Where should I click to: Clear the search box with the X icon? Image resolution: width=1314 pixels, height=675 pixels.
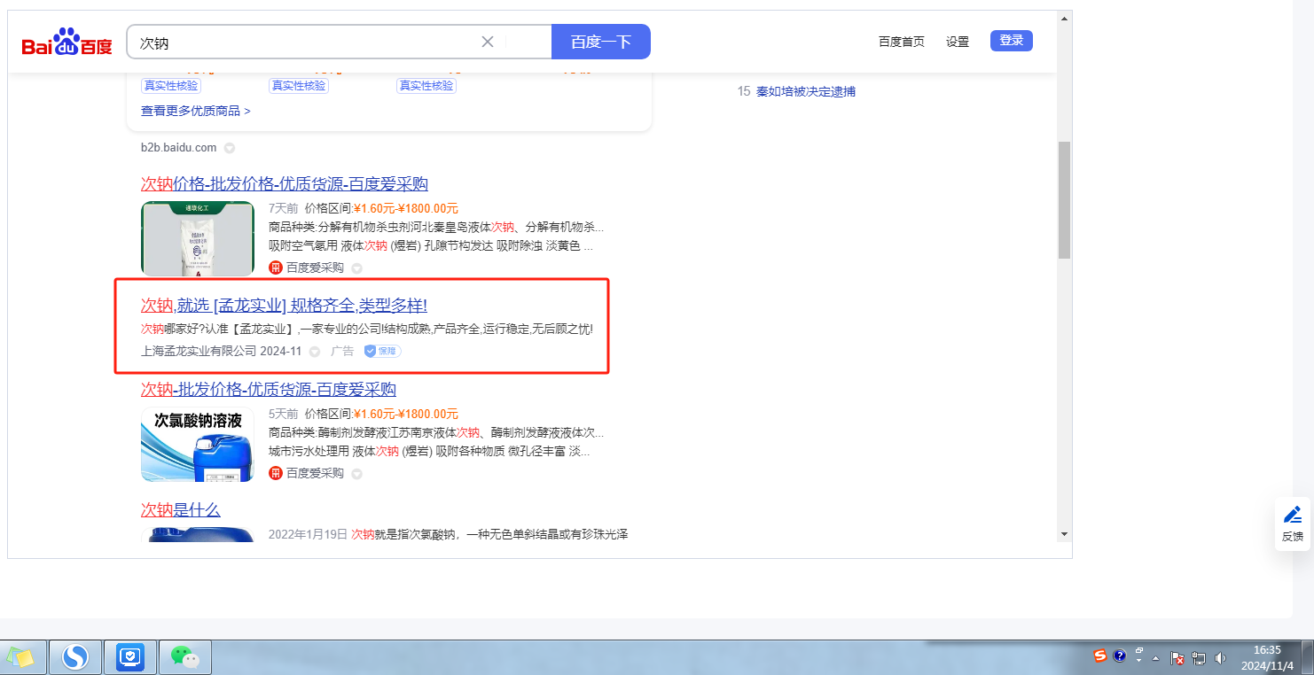[487, 42]
